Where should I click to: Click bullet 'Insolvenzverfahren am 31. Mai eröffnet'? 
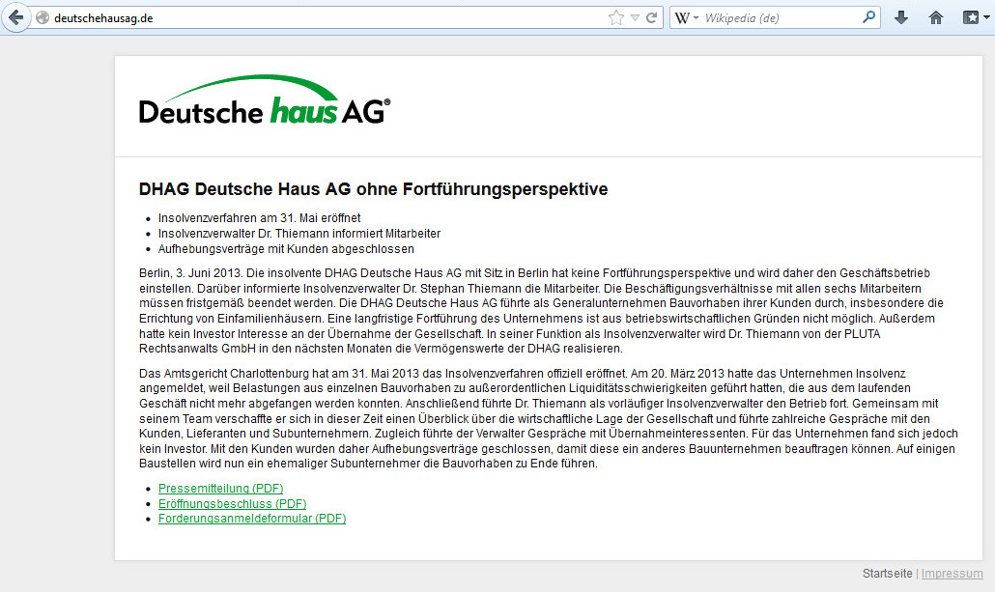[259, 217]
